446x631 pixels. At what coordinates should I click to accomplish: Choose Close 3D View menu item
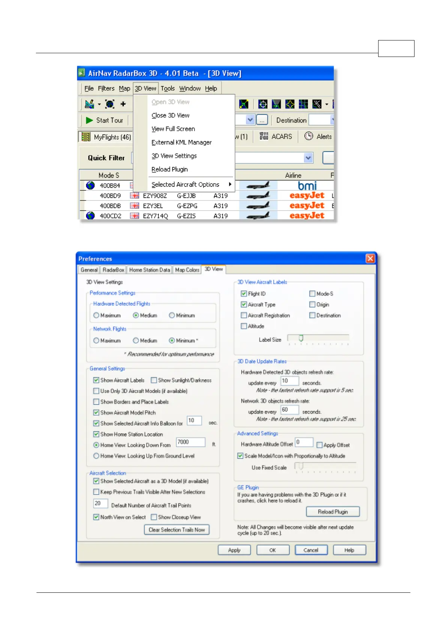(171, 115)
